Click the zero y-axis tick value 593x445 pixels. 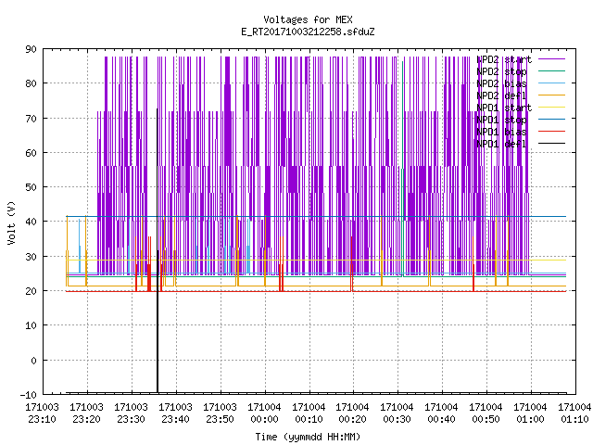[x=33, y=361]
